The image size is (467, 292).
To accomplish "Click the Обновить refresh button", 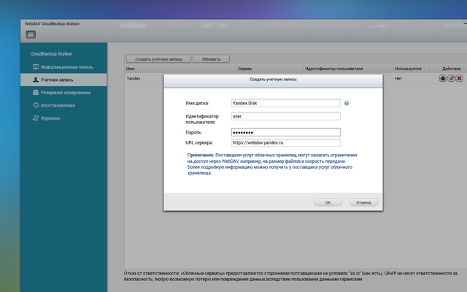I will pyautogui.click(x=211, y=59).
